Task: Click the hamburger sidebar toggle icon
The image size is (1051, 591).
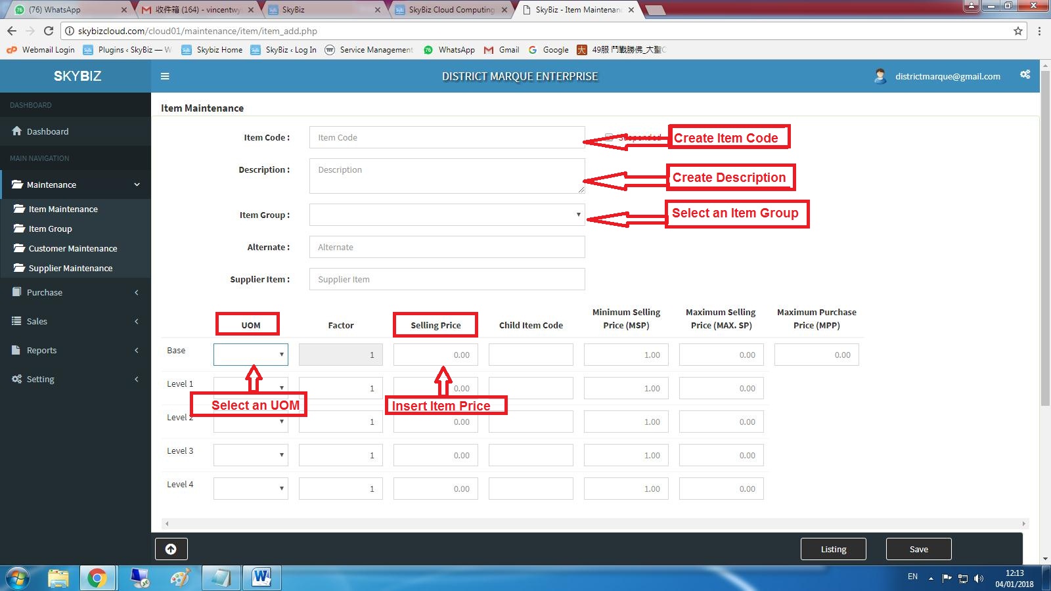Action: coord(165,76)
